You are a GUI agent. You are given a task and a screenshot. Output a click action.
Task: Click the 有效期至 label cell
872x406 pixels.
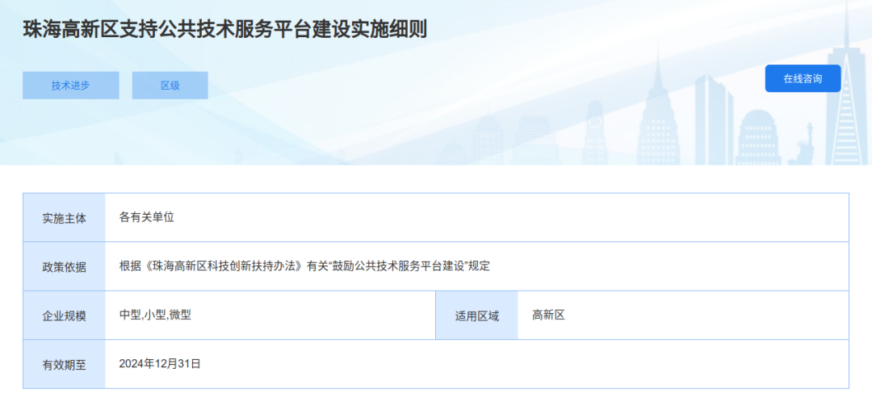pyautogui.click(x=64, y=364)
